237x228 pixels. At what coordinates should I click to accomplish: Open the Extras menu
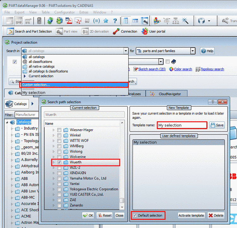click(84, 12)
